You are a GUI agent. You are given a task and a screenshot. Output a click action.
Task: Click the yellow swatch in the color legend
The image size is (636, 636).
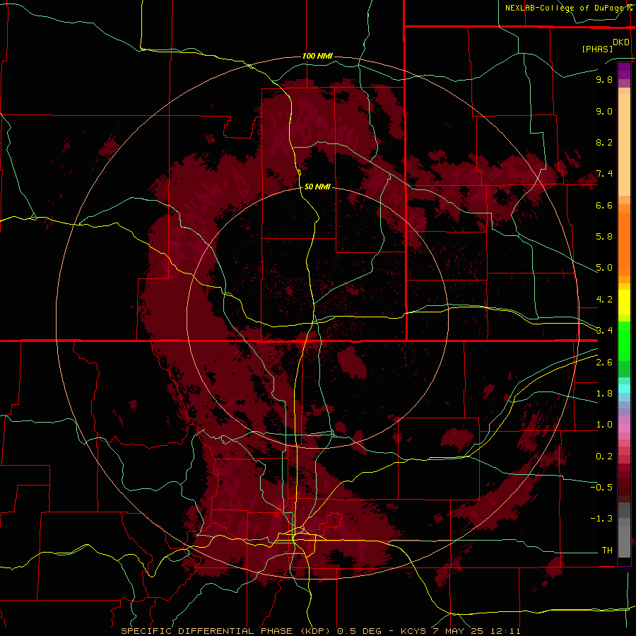pyautogui.click(x=624, y=302)
